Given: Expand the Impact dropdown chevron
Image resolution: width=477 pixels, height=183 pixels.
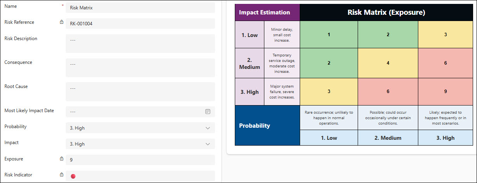Looking at the screenshot, I should 208,144.
